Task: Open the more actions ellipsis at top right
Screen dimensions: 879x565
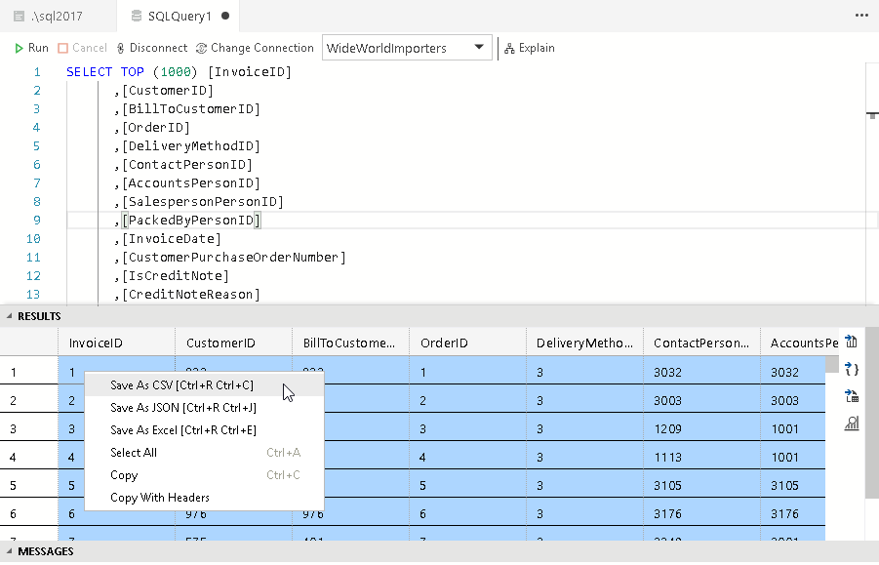Action: [x=860, y=17]
